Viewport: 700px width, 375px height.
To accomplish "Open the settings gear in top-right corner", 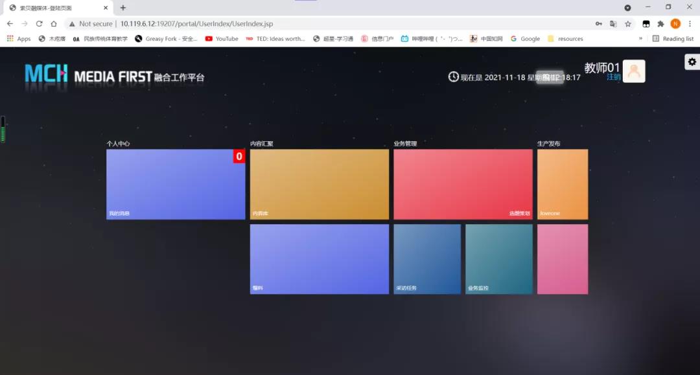I will 692,62.
